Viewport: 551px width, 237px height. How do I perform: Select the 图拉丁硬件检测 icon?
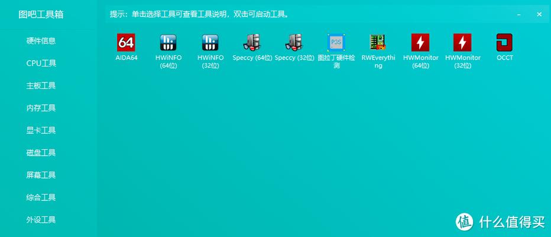pyautogui.click(x=336, y=43)
